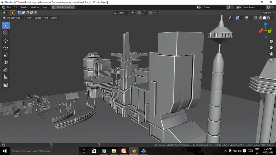The width and height of the screenshot is (276, 155).
Task: Click the Back to Previous button
Action: (x=63, y=7)
